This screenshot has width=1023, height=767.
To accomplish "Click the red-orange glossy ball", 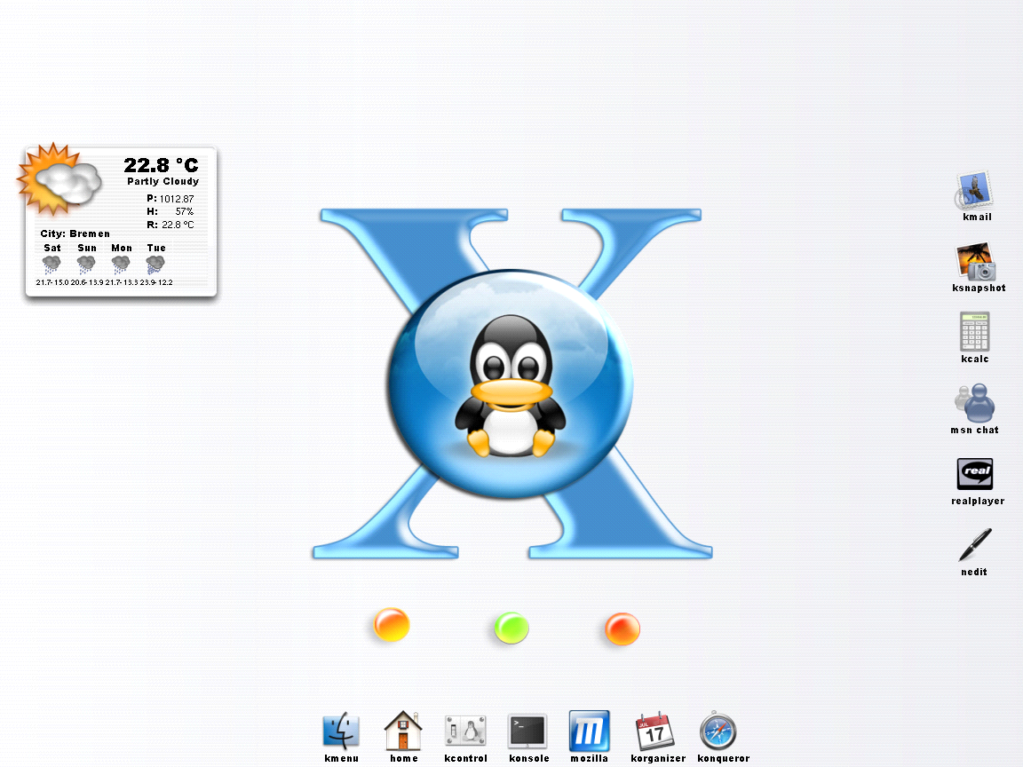I will pyautogui.click(x=623, y=629).
